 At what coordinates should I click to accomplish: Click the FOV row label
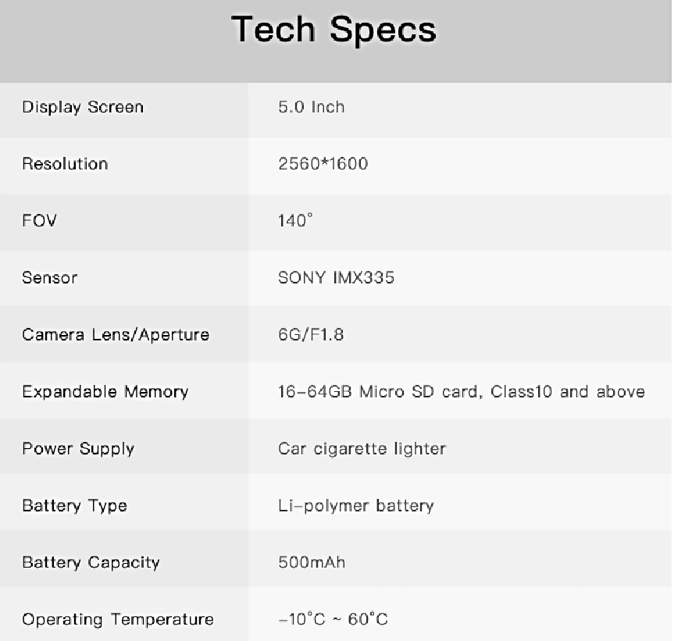click(40, 221)
